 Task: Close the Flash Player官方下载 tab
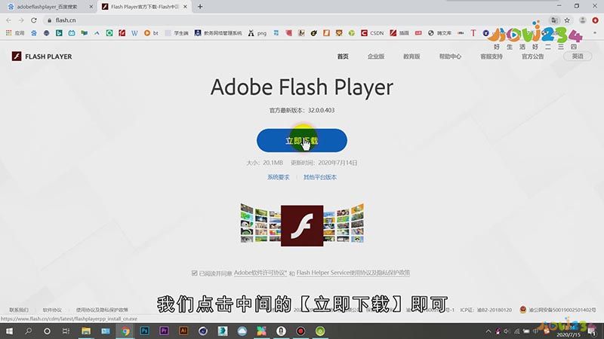pos(185,7)
